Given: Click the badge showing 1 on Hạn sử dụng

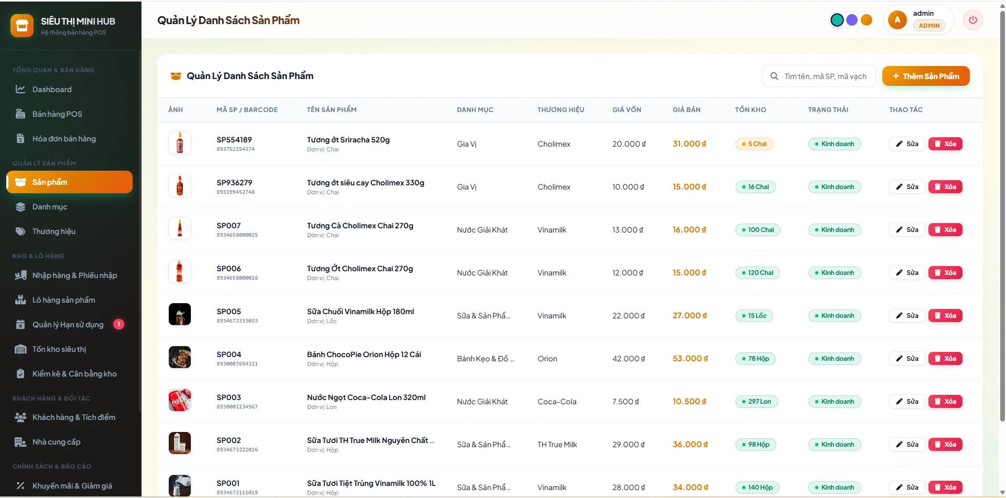Looking at the screenshot, I should (119, 324).
